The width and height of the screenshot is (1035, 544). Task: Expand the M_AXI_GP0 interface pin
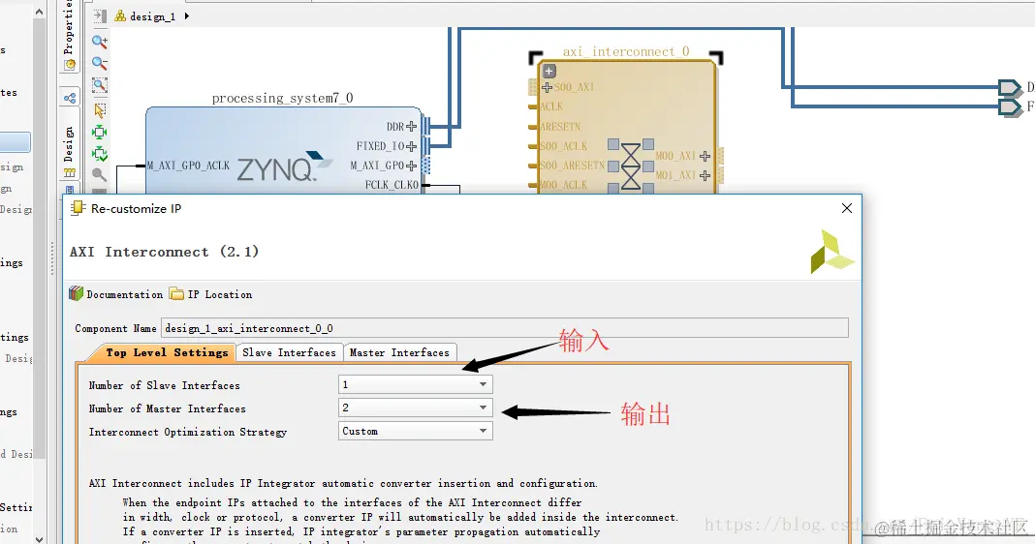[411, 166]
